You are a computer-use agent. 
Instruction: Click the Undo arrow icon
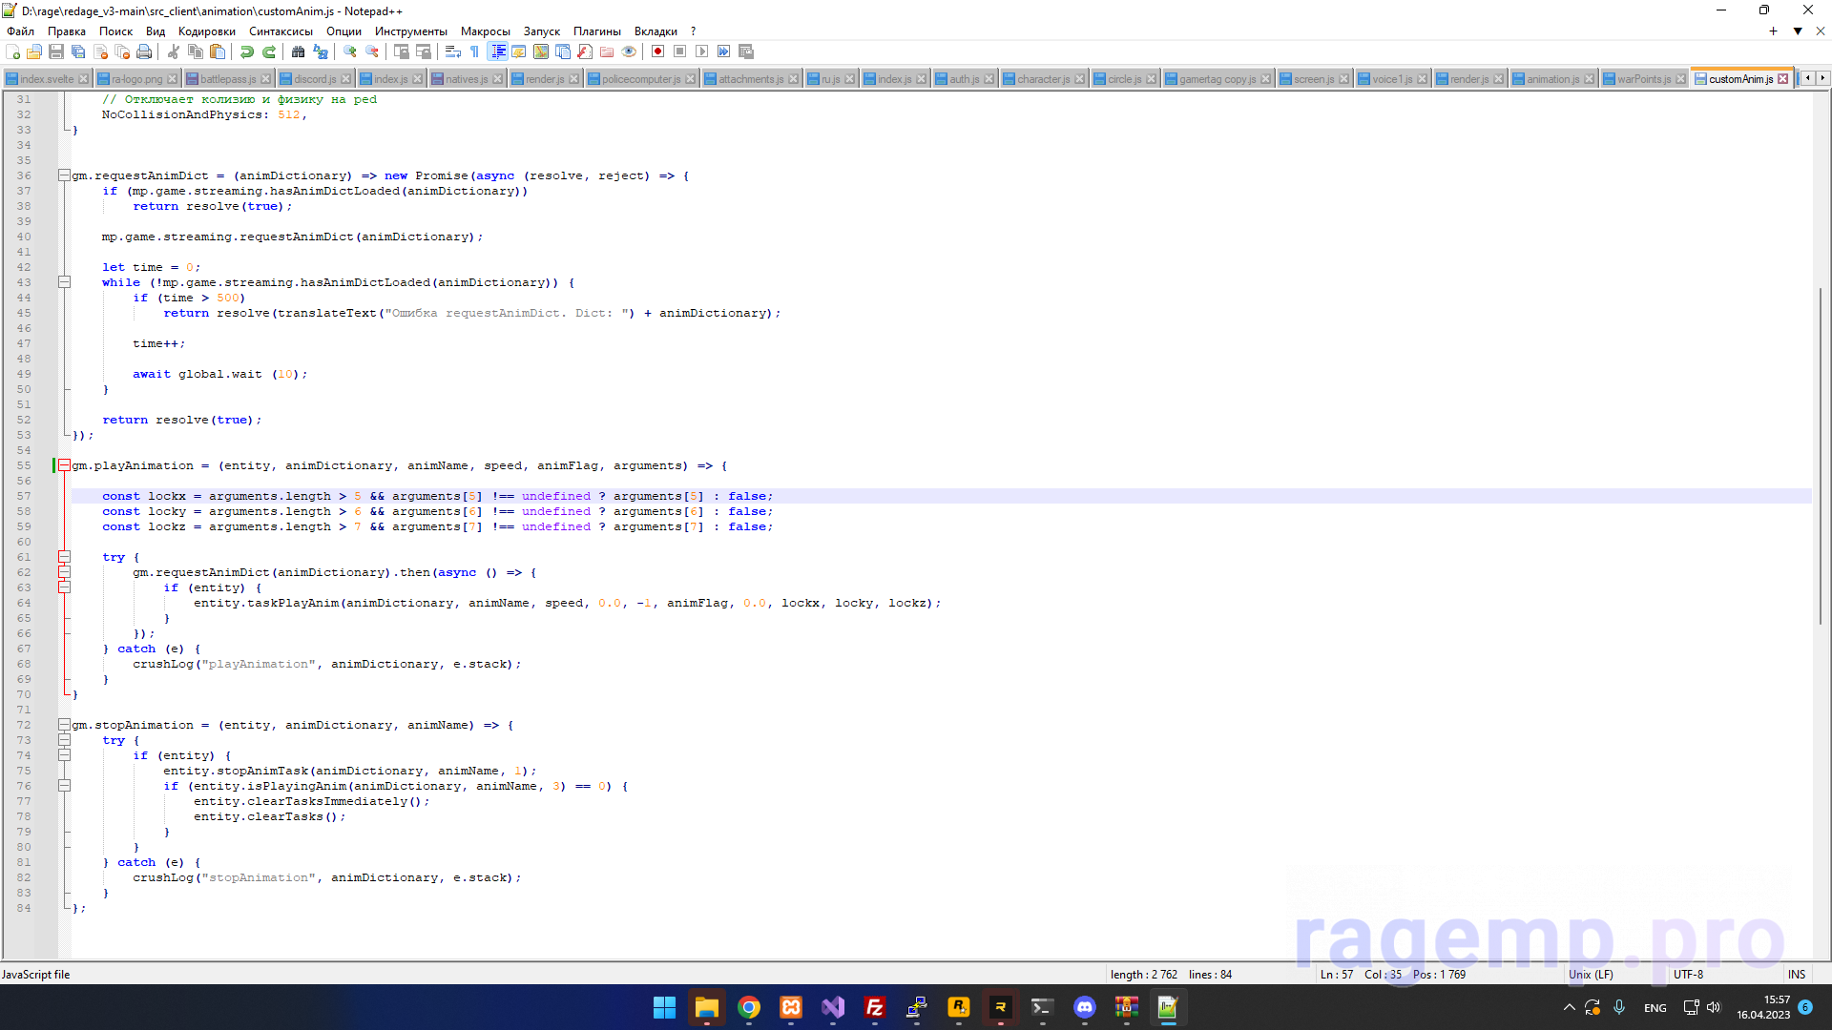[246, 51]
